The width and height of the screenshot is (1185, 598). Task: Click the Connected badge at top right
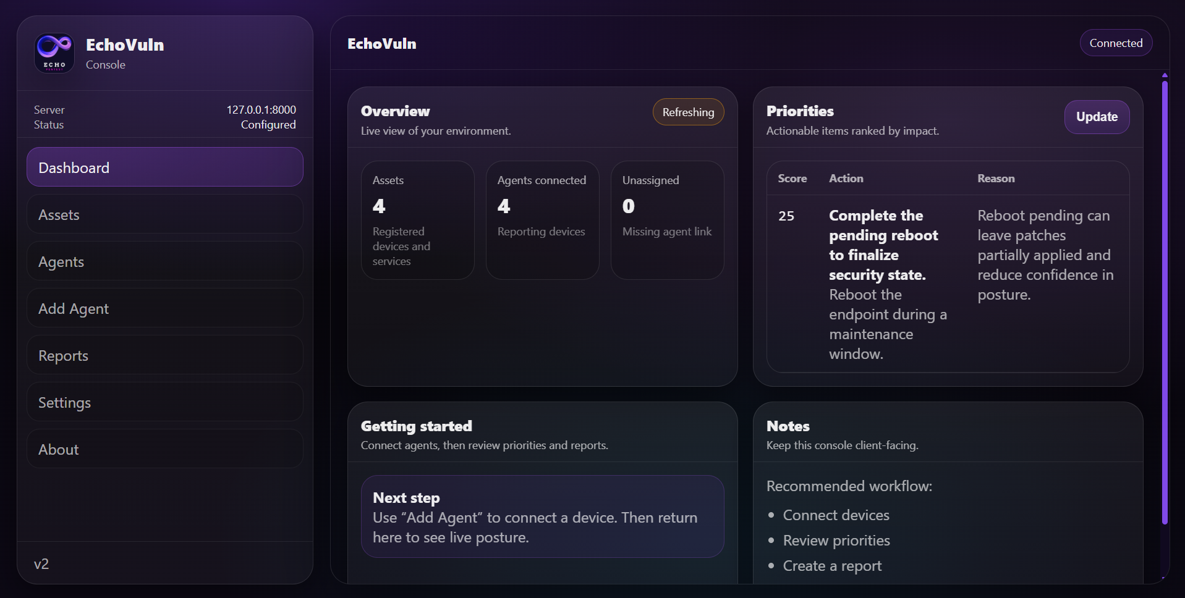[x=1115, y=43]
